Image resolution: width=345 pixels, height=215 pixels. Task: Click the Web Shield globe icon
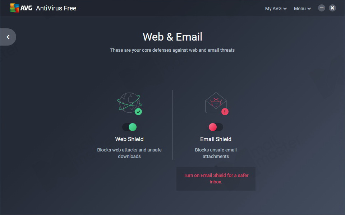[129, 103]
